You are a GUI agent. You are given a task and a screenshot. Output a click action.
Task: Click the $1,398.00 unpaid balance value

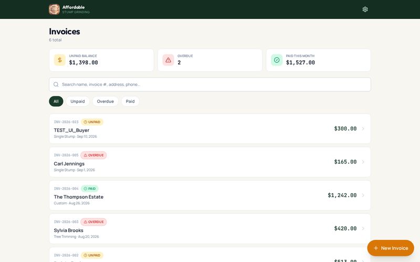tap(83, 62)
